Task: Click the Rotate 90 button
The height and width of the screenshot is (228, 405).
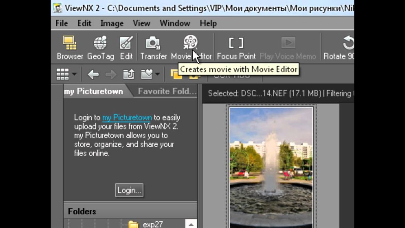Action: [x=339, y=48]
